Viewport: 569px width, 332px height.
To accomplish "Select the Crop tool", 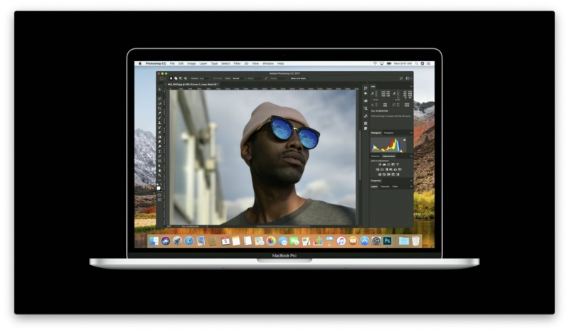I will point(159,108).
